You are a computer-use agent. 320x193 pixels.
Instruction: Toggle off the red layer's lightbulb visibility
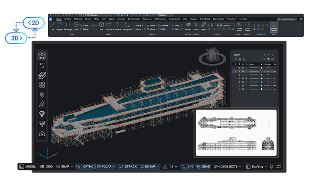(x=239, y=71)
